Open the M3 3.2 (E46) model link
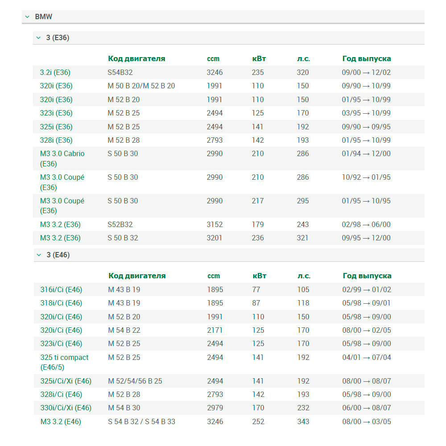The width and height of the screenshot is (446, 446). coord(61,422)
